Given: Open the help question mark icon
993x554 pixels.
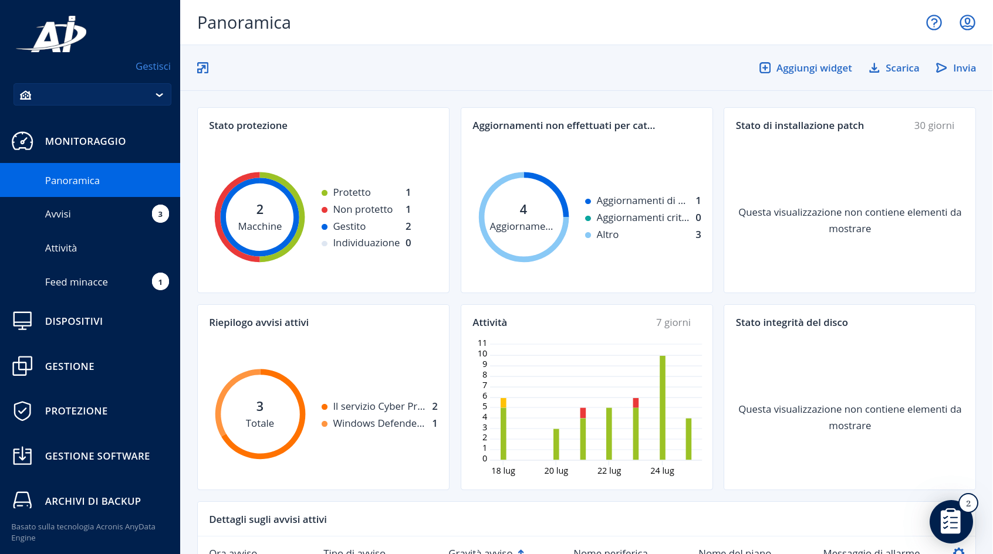Looking at the screenshot, I should tap(934, 23).
